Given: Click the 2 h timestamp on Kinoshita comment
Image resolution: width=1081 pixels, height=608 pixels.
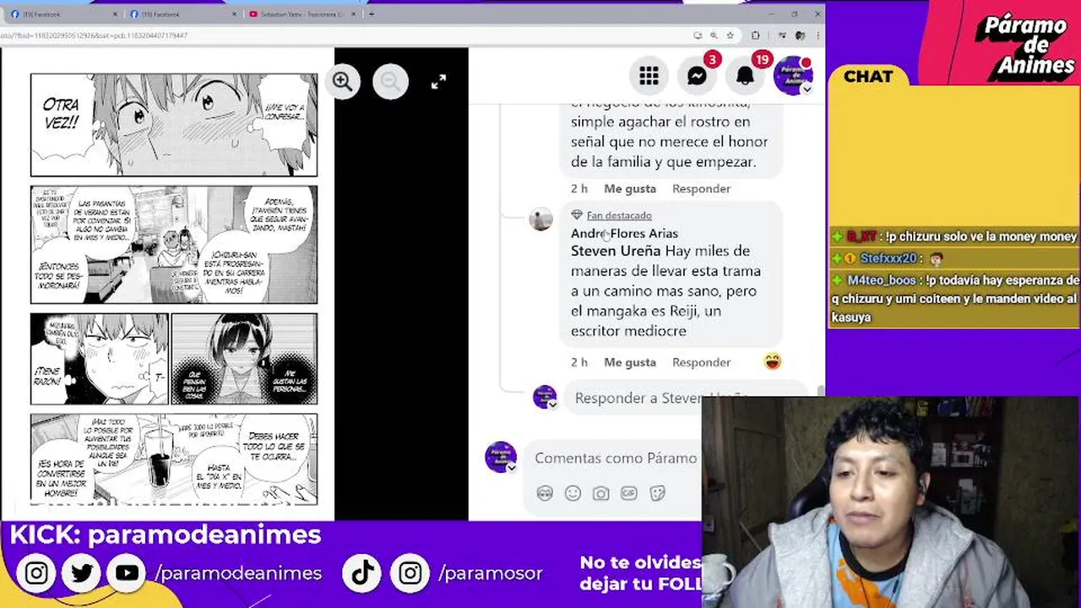Looking at the screenshot, I should click(579, 188).
